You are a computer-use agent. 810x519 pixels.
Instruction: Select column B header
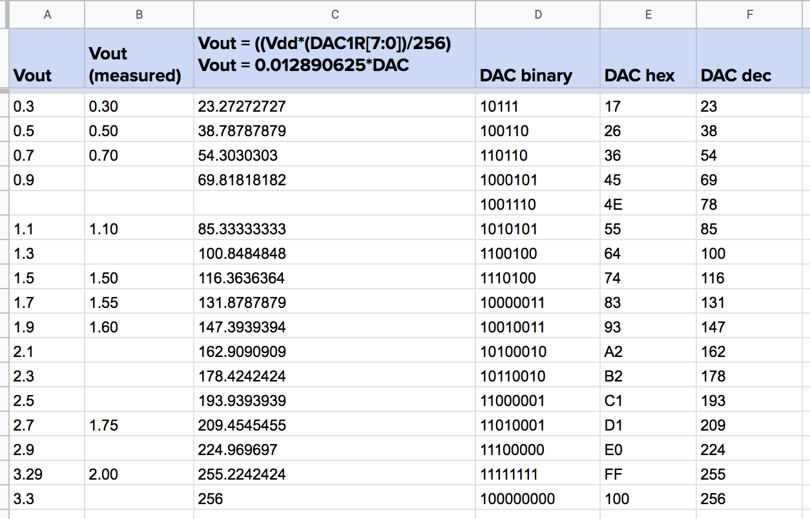coord(139,15)
